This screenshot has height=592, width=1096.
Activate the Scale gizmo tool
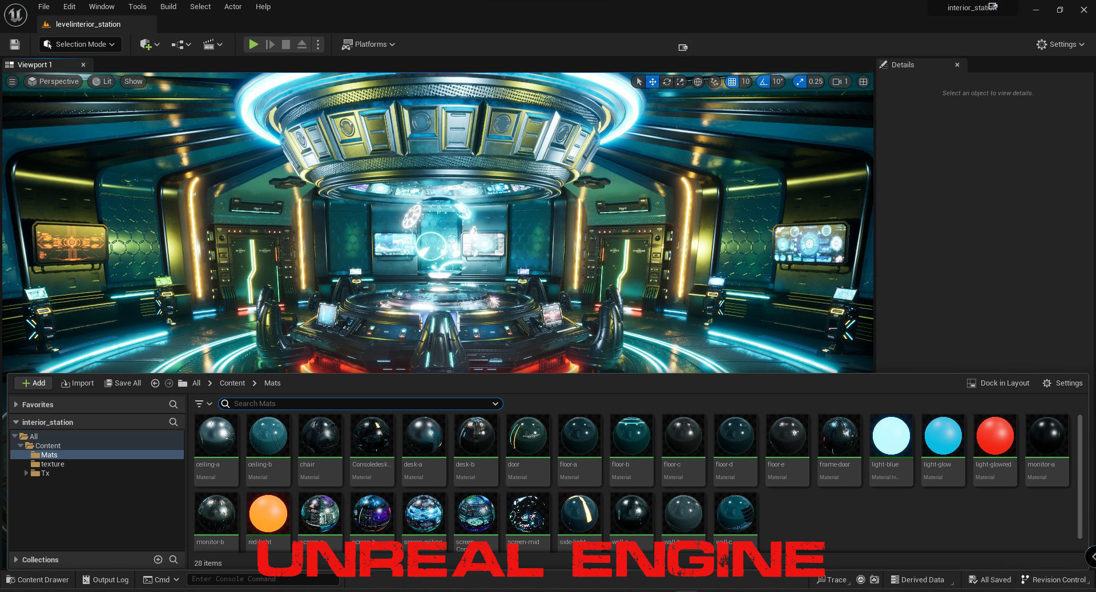680,82
